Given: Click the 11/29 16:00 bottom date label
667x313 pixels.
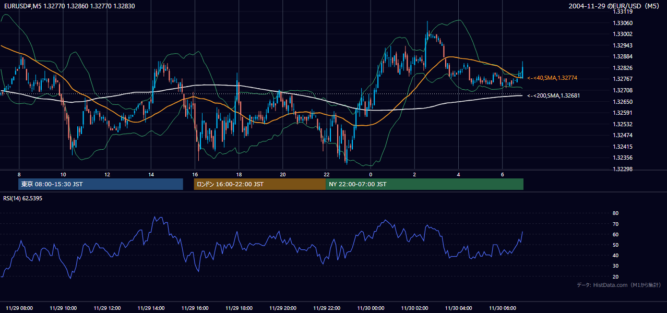Looking at the screenshot, I should pyautogui.click(x=195, y=308).
